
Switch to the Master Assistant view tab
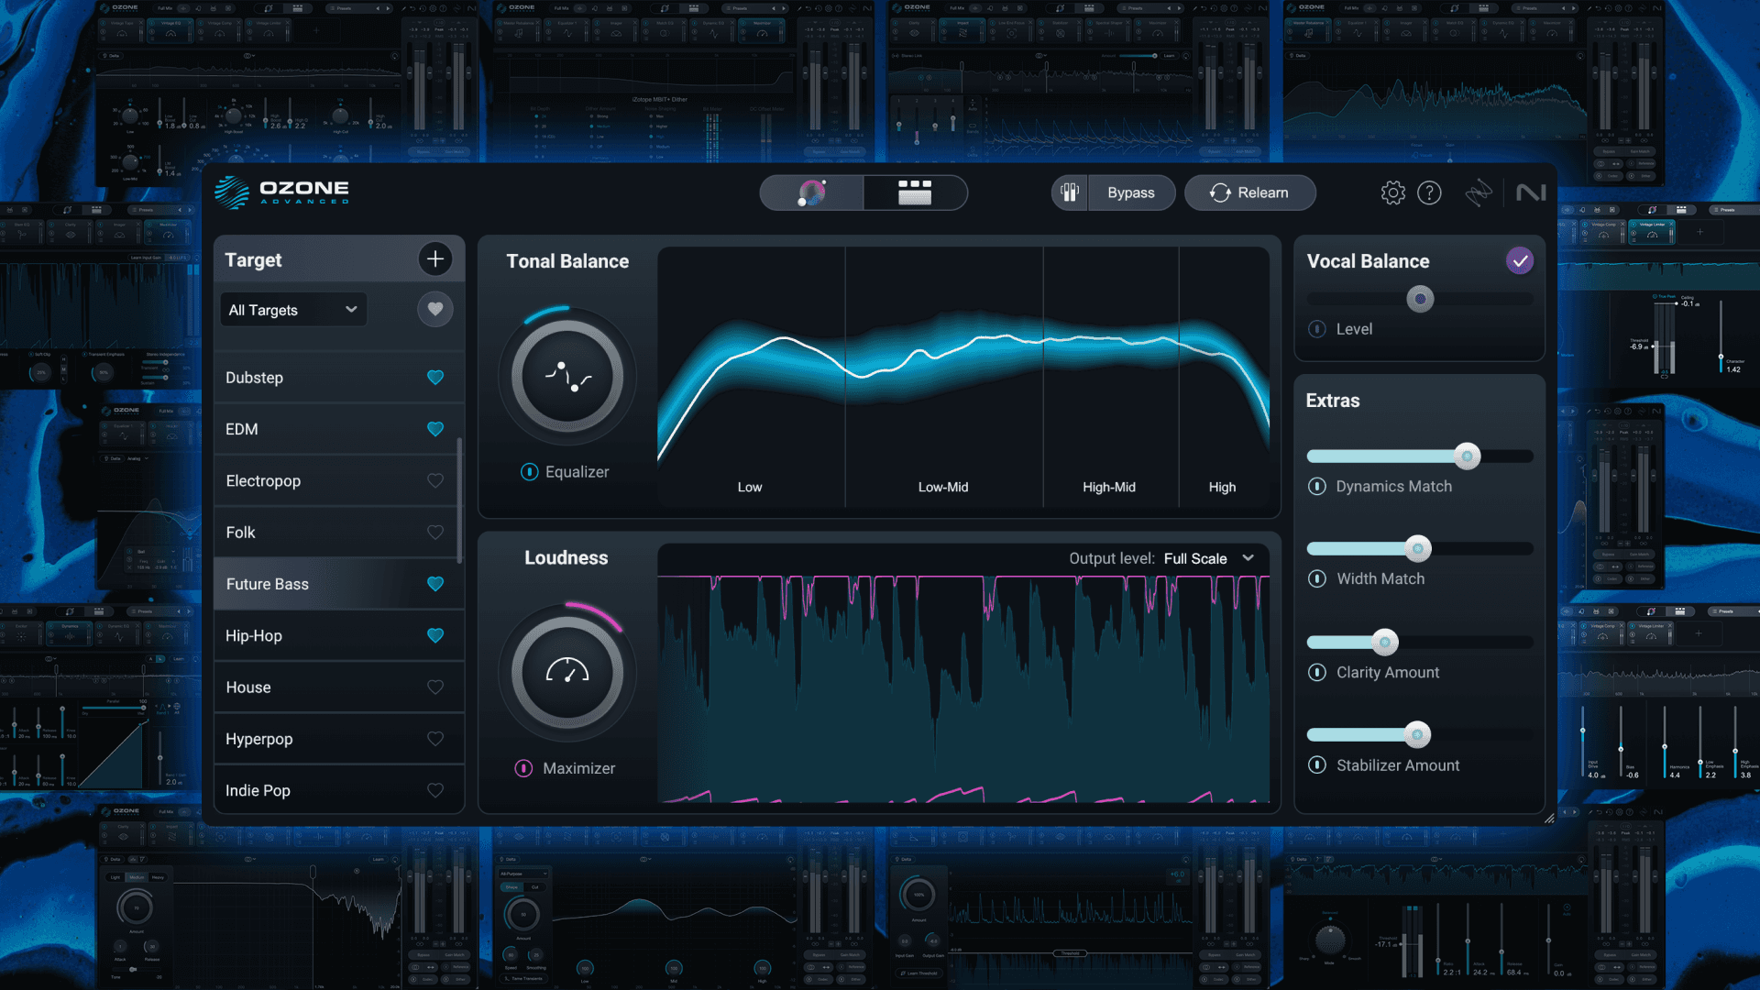pyautogui.click(x=812, y=192)
